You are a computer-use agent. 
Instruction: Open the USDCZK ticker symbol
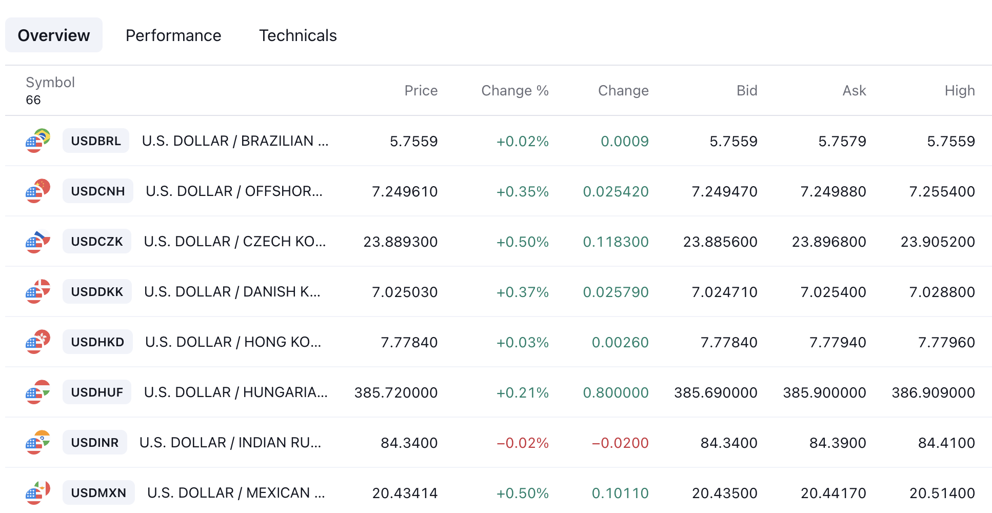[97, 241]
